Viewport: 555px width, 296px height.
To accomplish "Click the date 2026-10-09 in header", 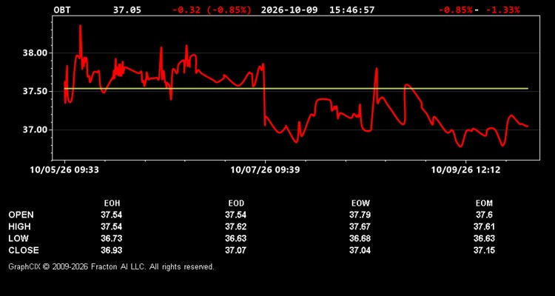I will [290, 10].
